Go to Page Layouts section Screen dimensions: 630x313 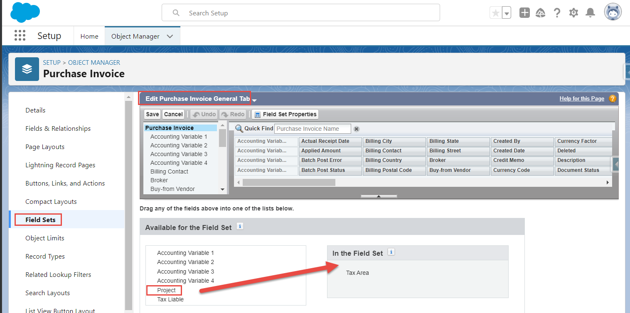tap(45, 147)
